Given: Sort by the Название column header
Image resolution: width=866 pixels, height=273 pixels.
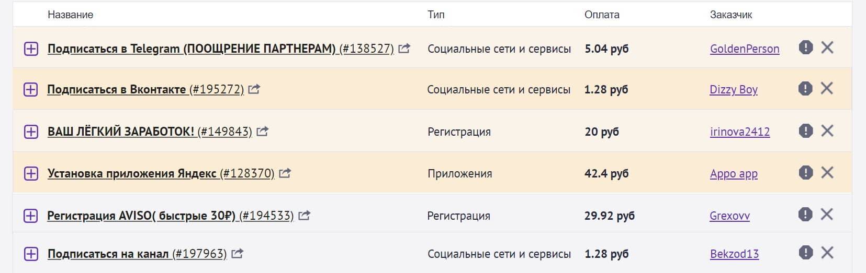Looking at the screenshot, I should tap(70, 15).
